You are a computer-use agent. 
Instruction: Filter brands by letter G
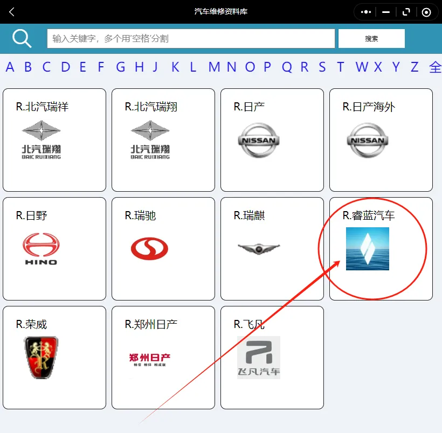(x=120, y=67)
